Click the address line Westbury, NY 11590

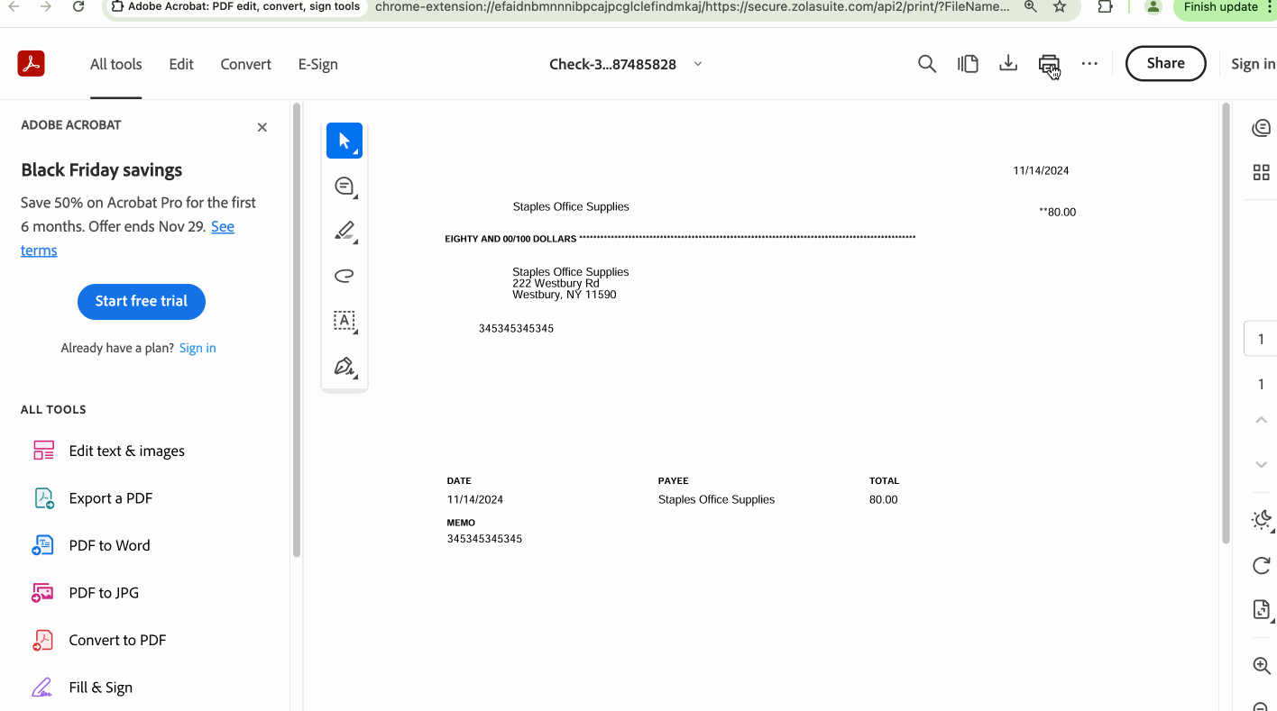click(565, 295)
